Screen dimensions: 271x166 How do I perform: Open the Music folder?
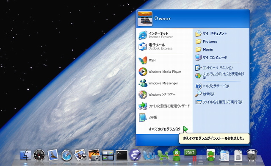click(x=204, y=50)
